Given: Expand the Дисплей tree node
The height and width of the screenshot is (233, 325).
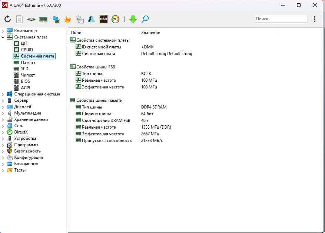Looking at the screenshot, I should pos(3,107).
